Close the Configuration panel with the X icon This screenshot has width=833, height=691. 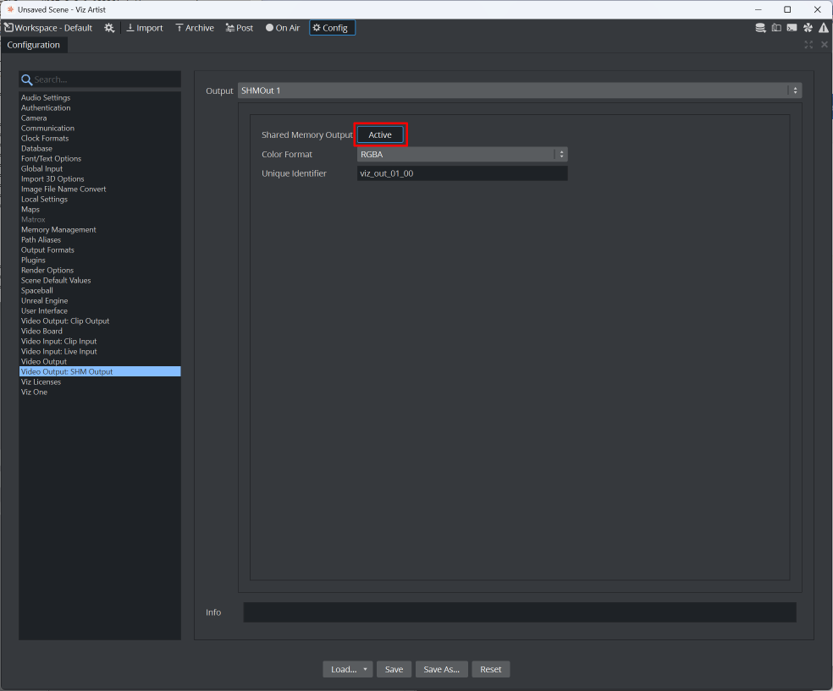pos(824,45)
